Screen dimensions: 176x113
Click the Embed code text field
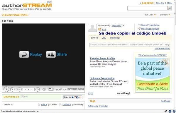[130, 45]
